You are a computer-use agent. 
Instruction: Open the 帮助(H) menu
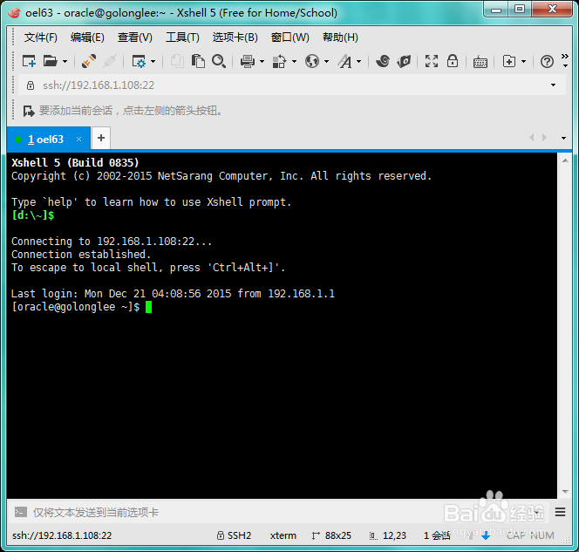tap(340, 37)
